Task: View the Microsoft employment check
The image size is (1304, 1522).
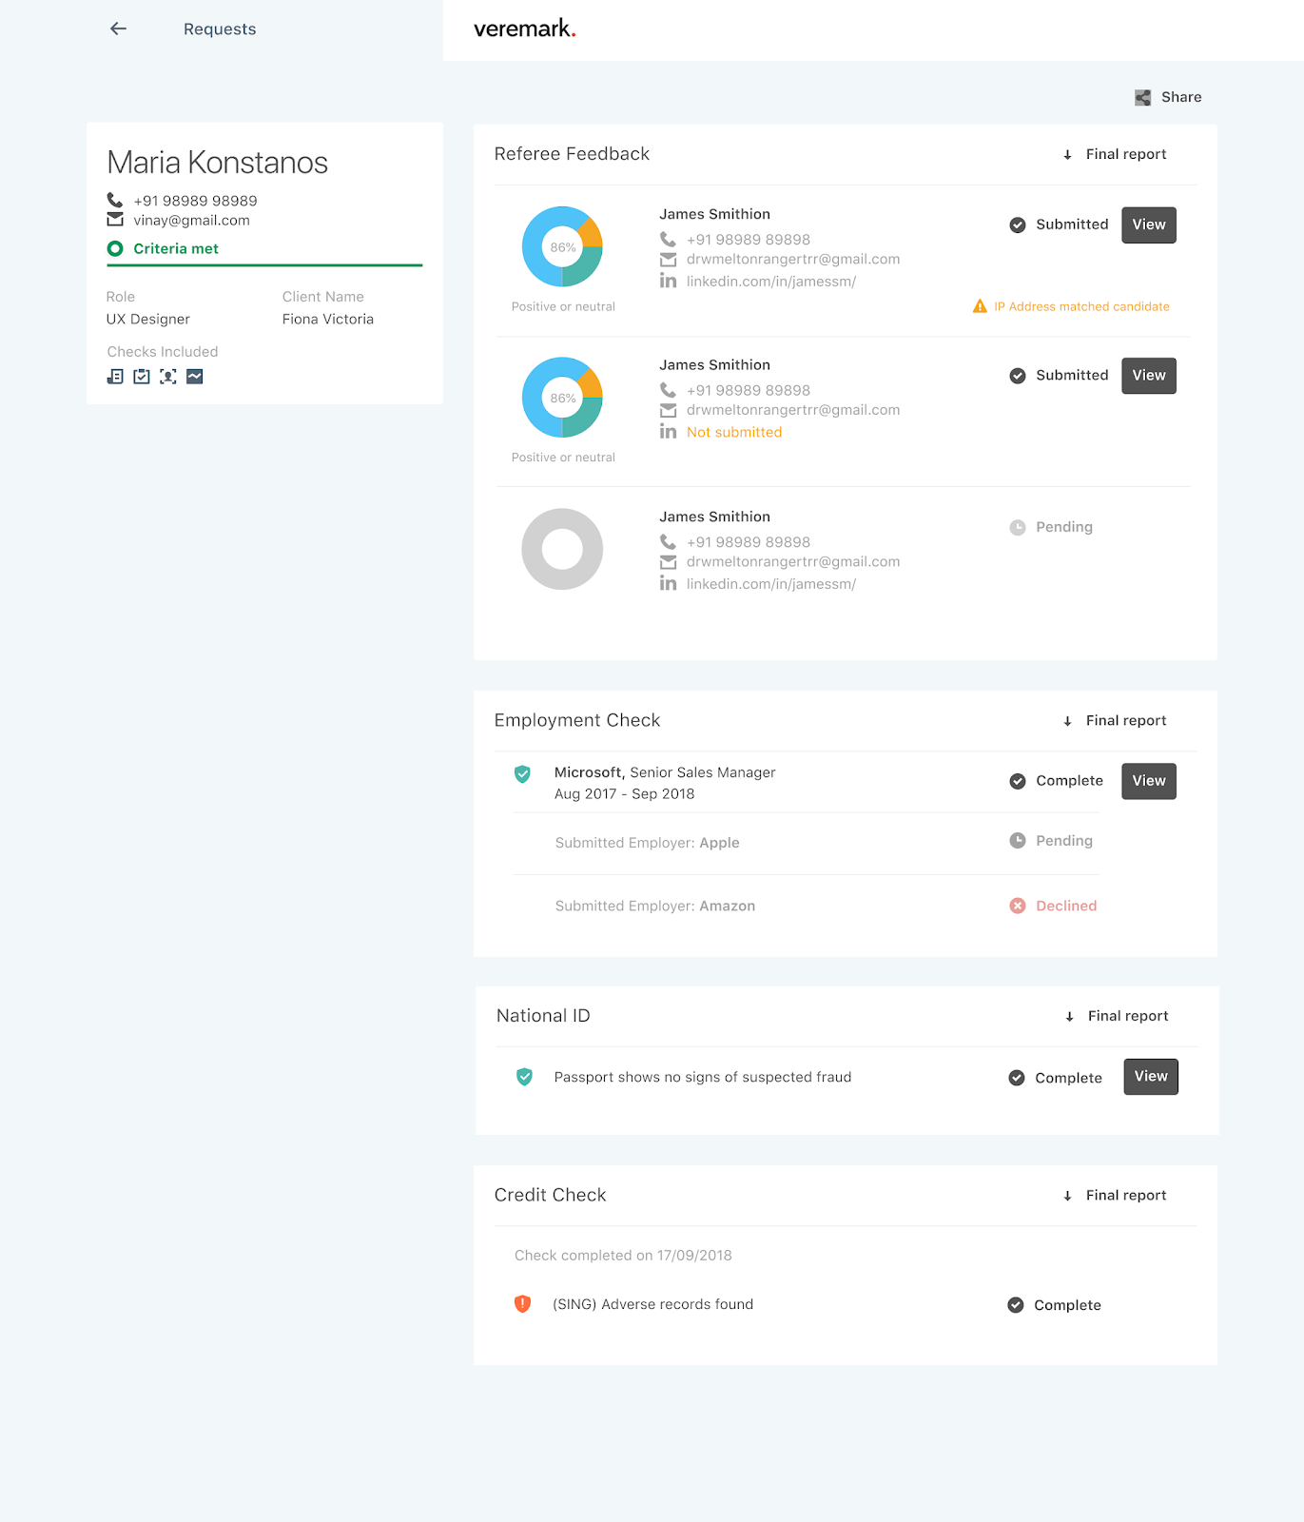Action: click(1148, 781)
